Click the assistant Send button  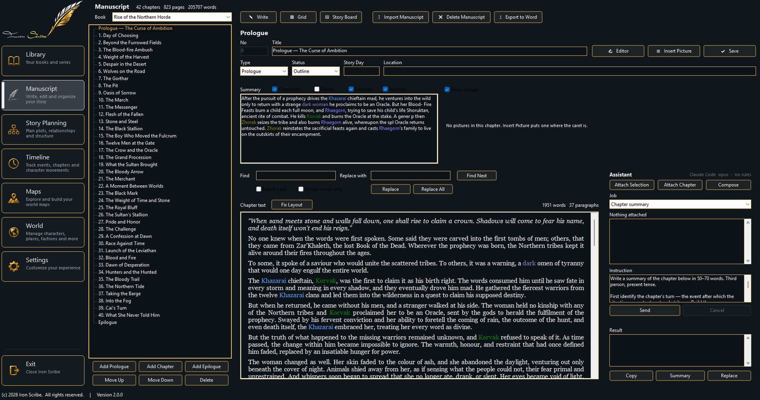click(645, 310)
